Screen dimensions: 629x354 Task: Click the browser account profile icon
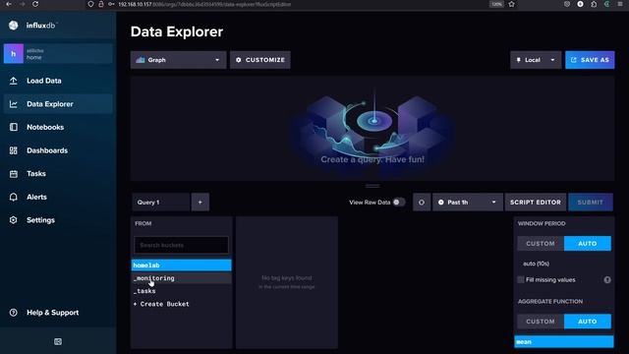point(580,4)
